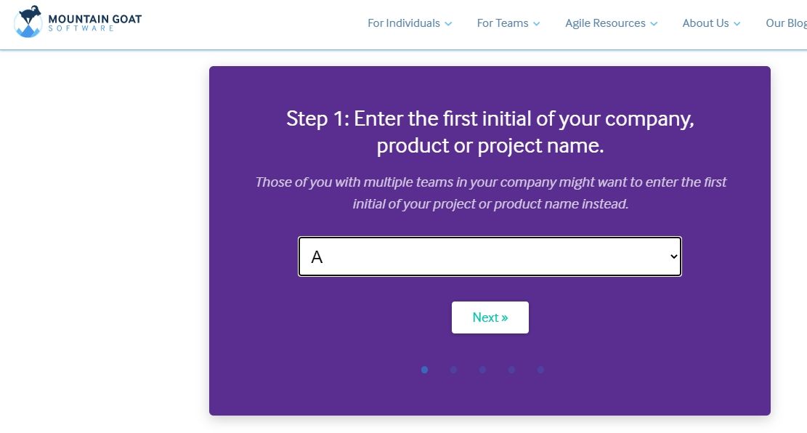Expand the chevron beside For Individuals
This screenshot has width=807, height=433.
click(448, 24)
